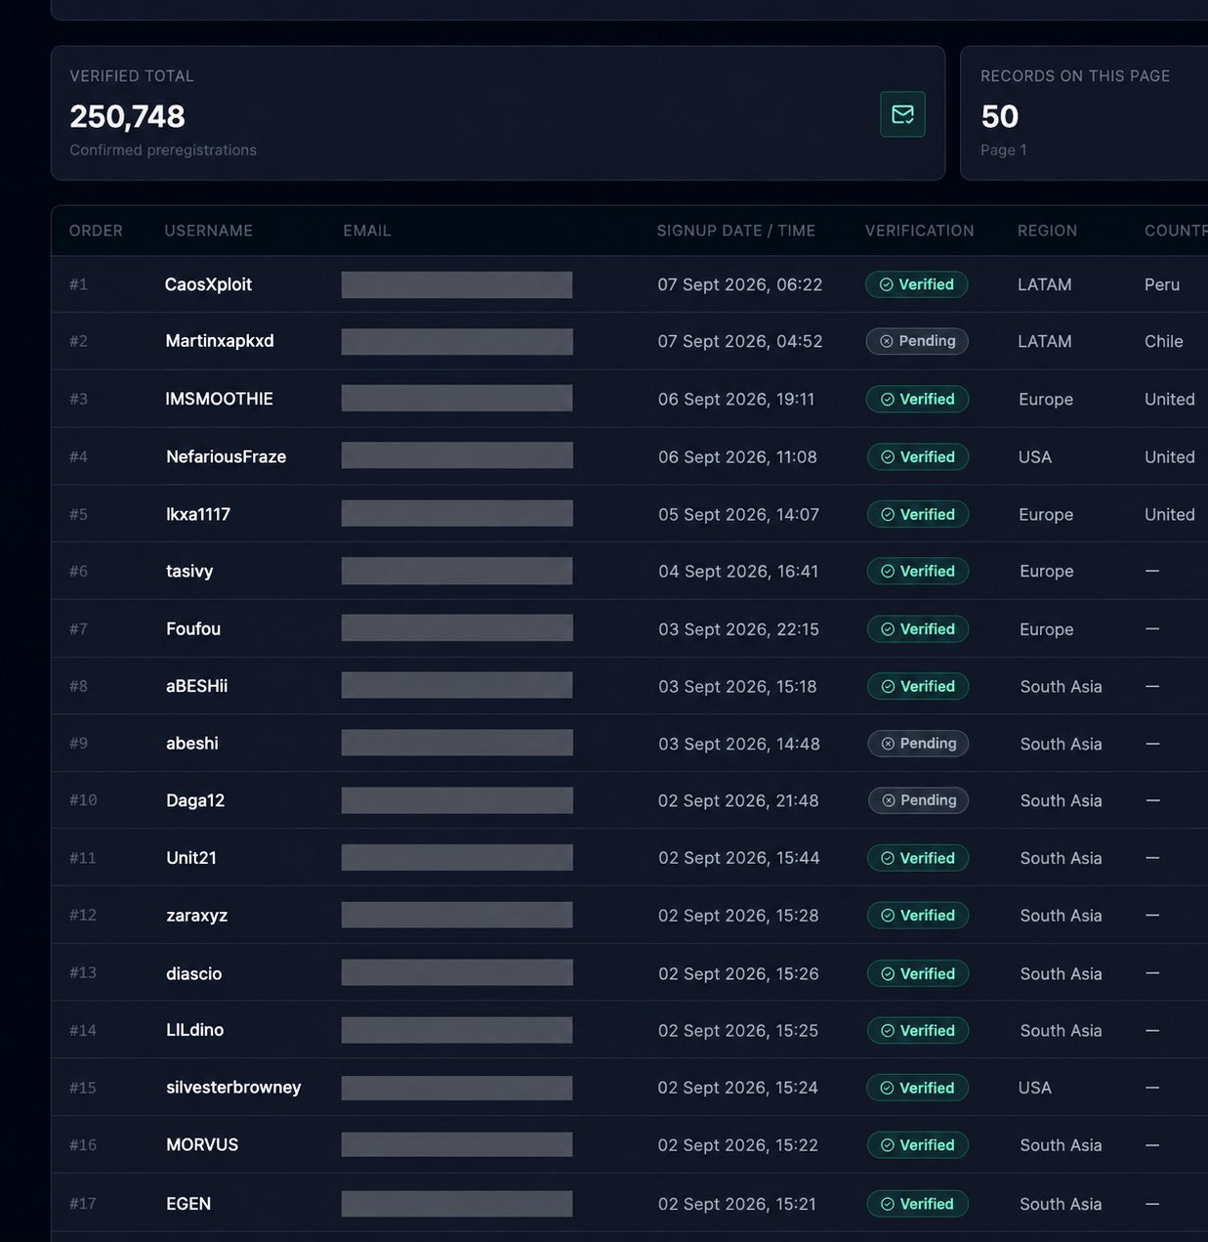1208x1242 pixels.
Task: Click Verified badge for EGEN
Action: 917,1204
